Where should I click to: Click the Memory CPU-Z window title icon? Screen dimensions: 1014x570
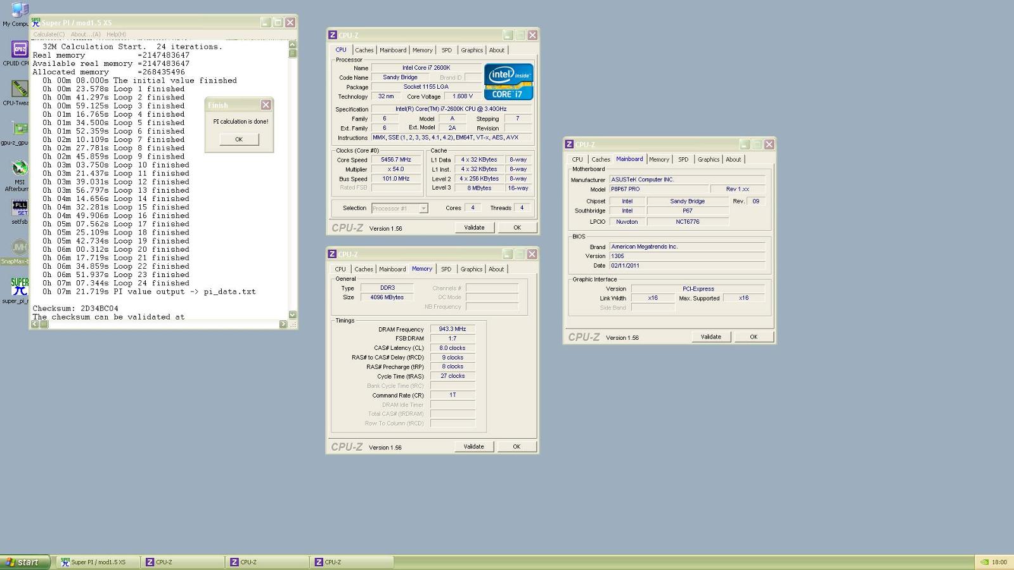point(332,254)
